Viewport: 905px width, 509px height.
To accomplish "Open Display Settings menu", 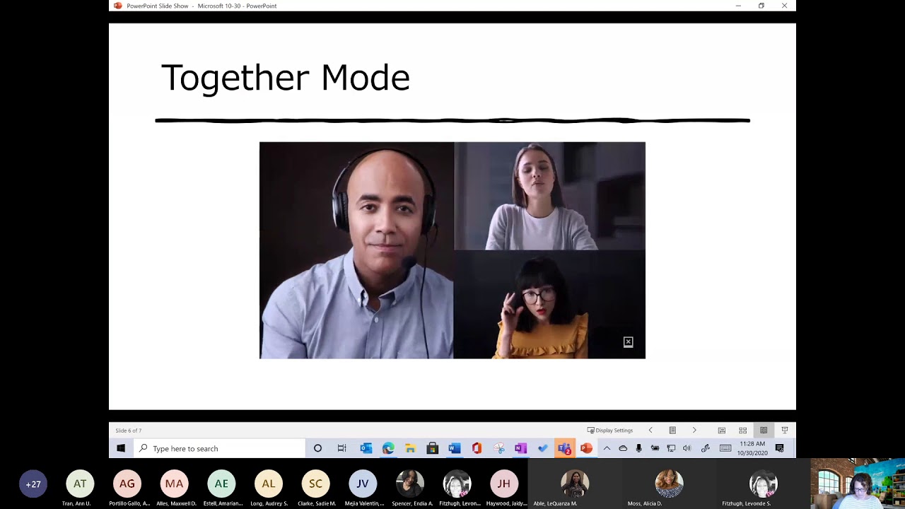I will [610, 430].
